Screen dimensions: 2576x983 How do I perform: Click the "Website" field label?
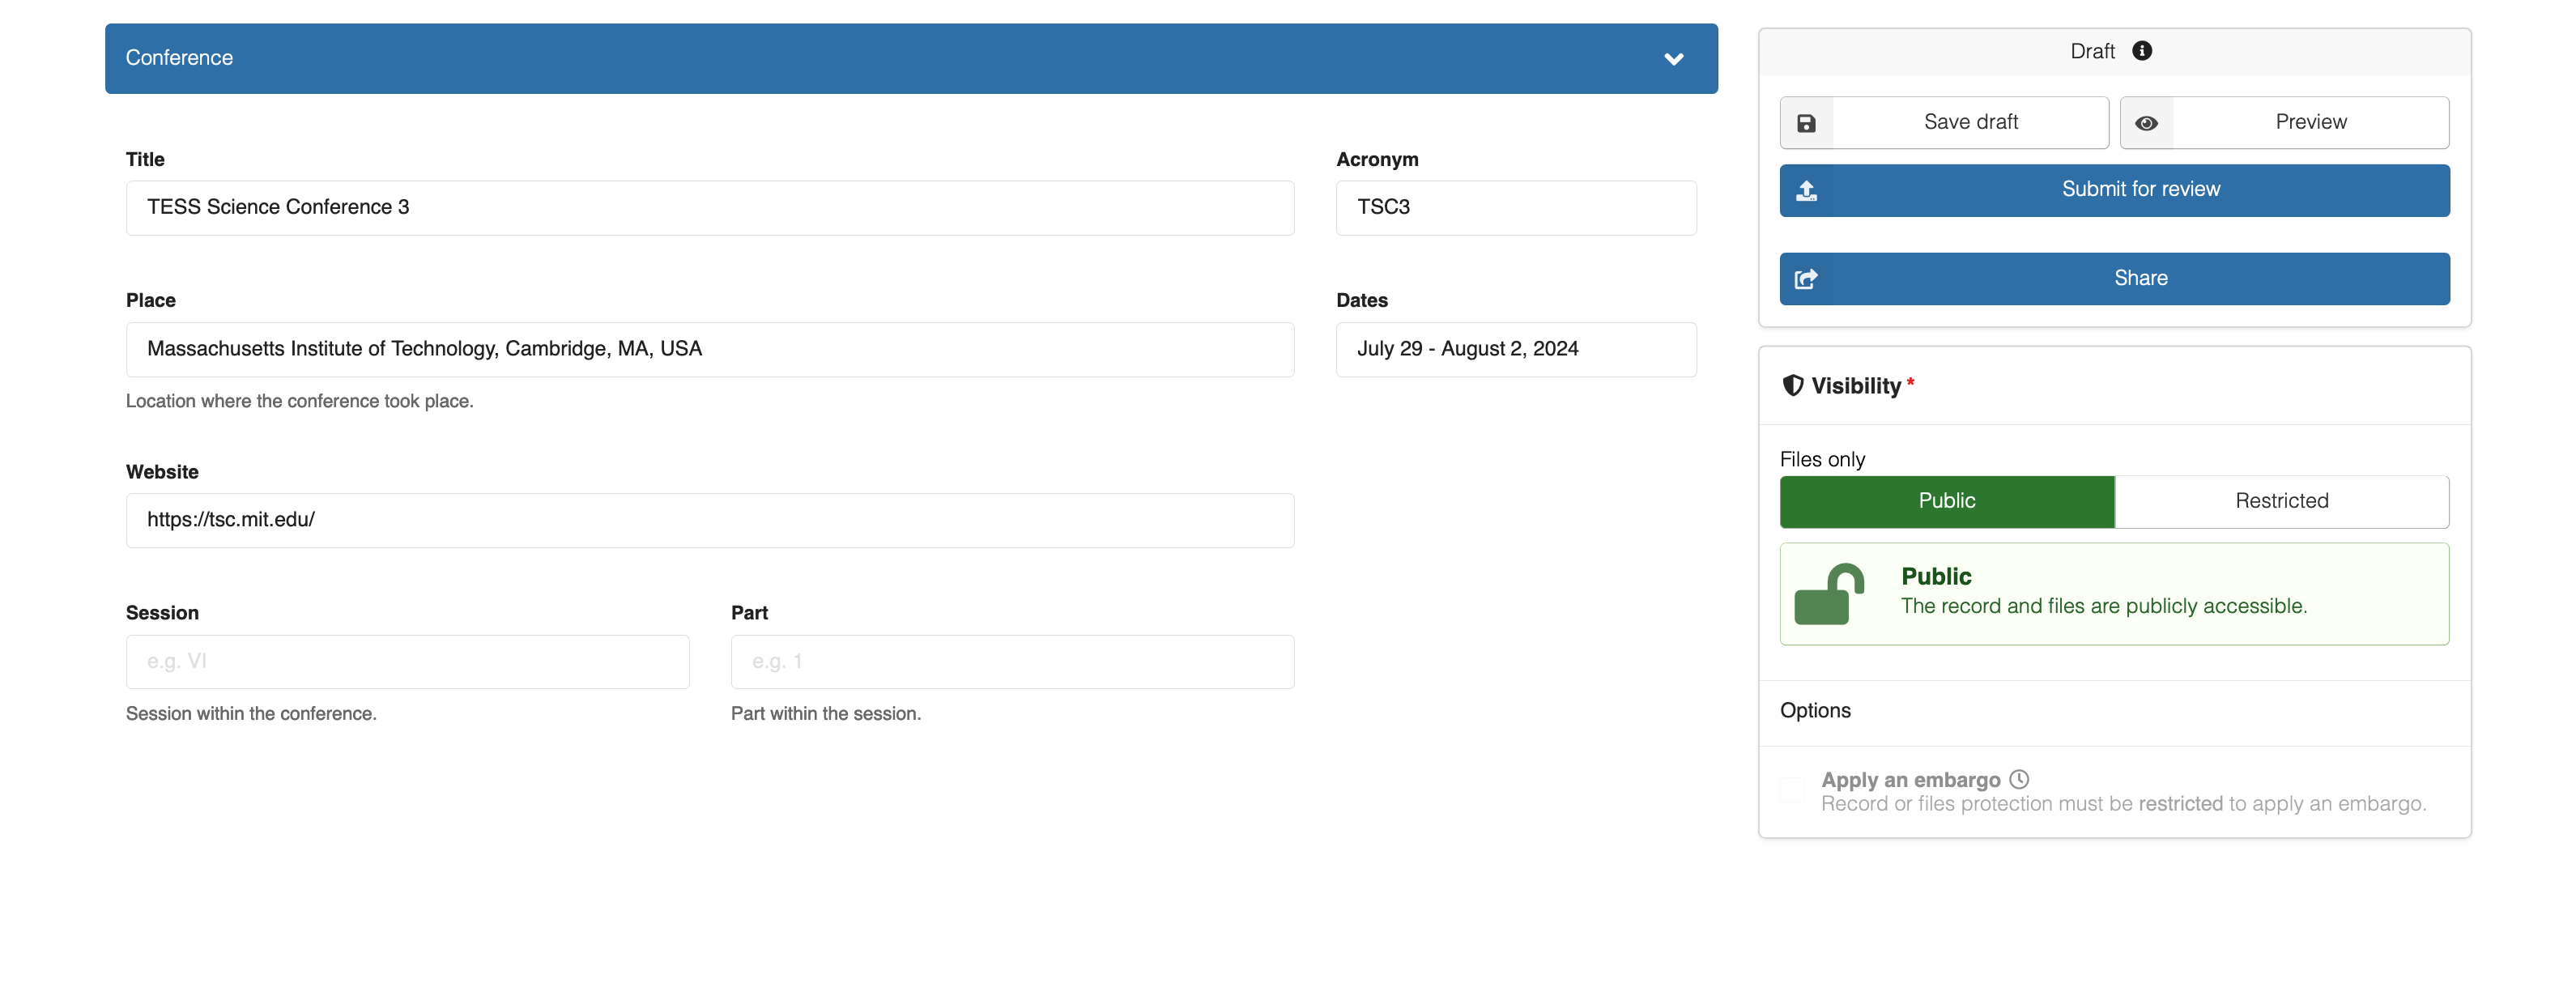tap(162, 472)
